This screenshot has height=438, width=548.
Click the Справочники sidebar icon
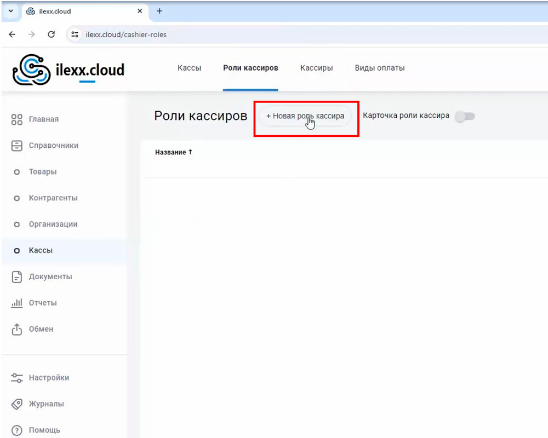pyautogui.click(x=17, y=146)
